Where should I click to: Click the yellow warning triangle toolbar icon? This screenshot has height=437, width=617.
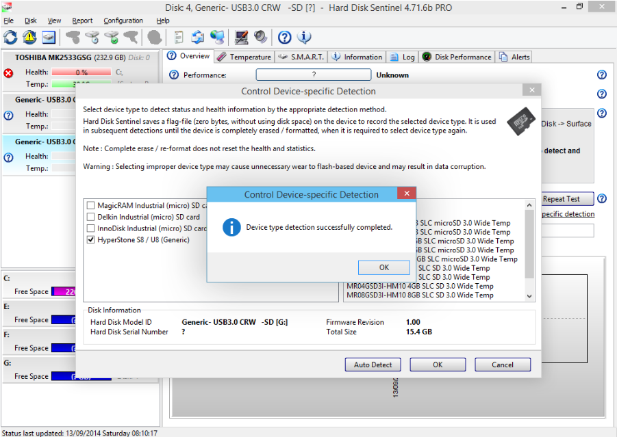pos(29,37)
